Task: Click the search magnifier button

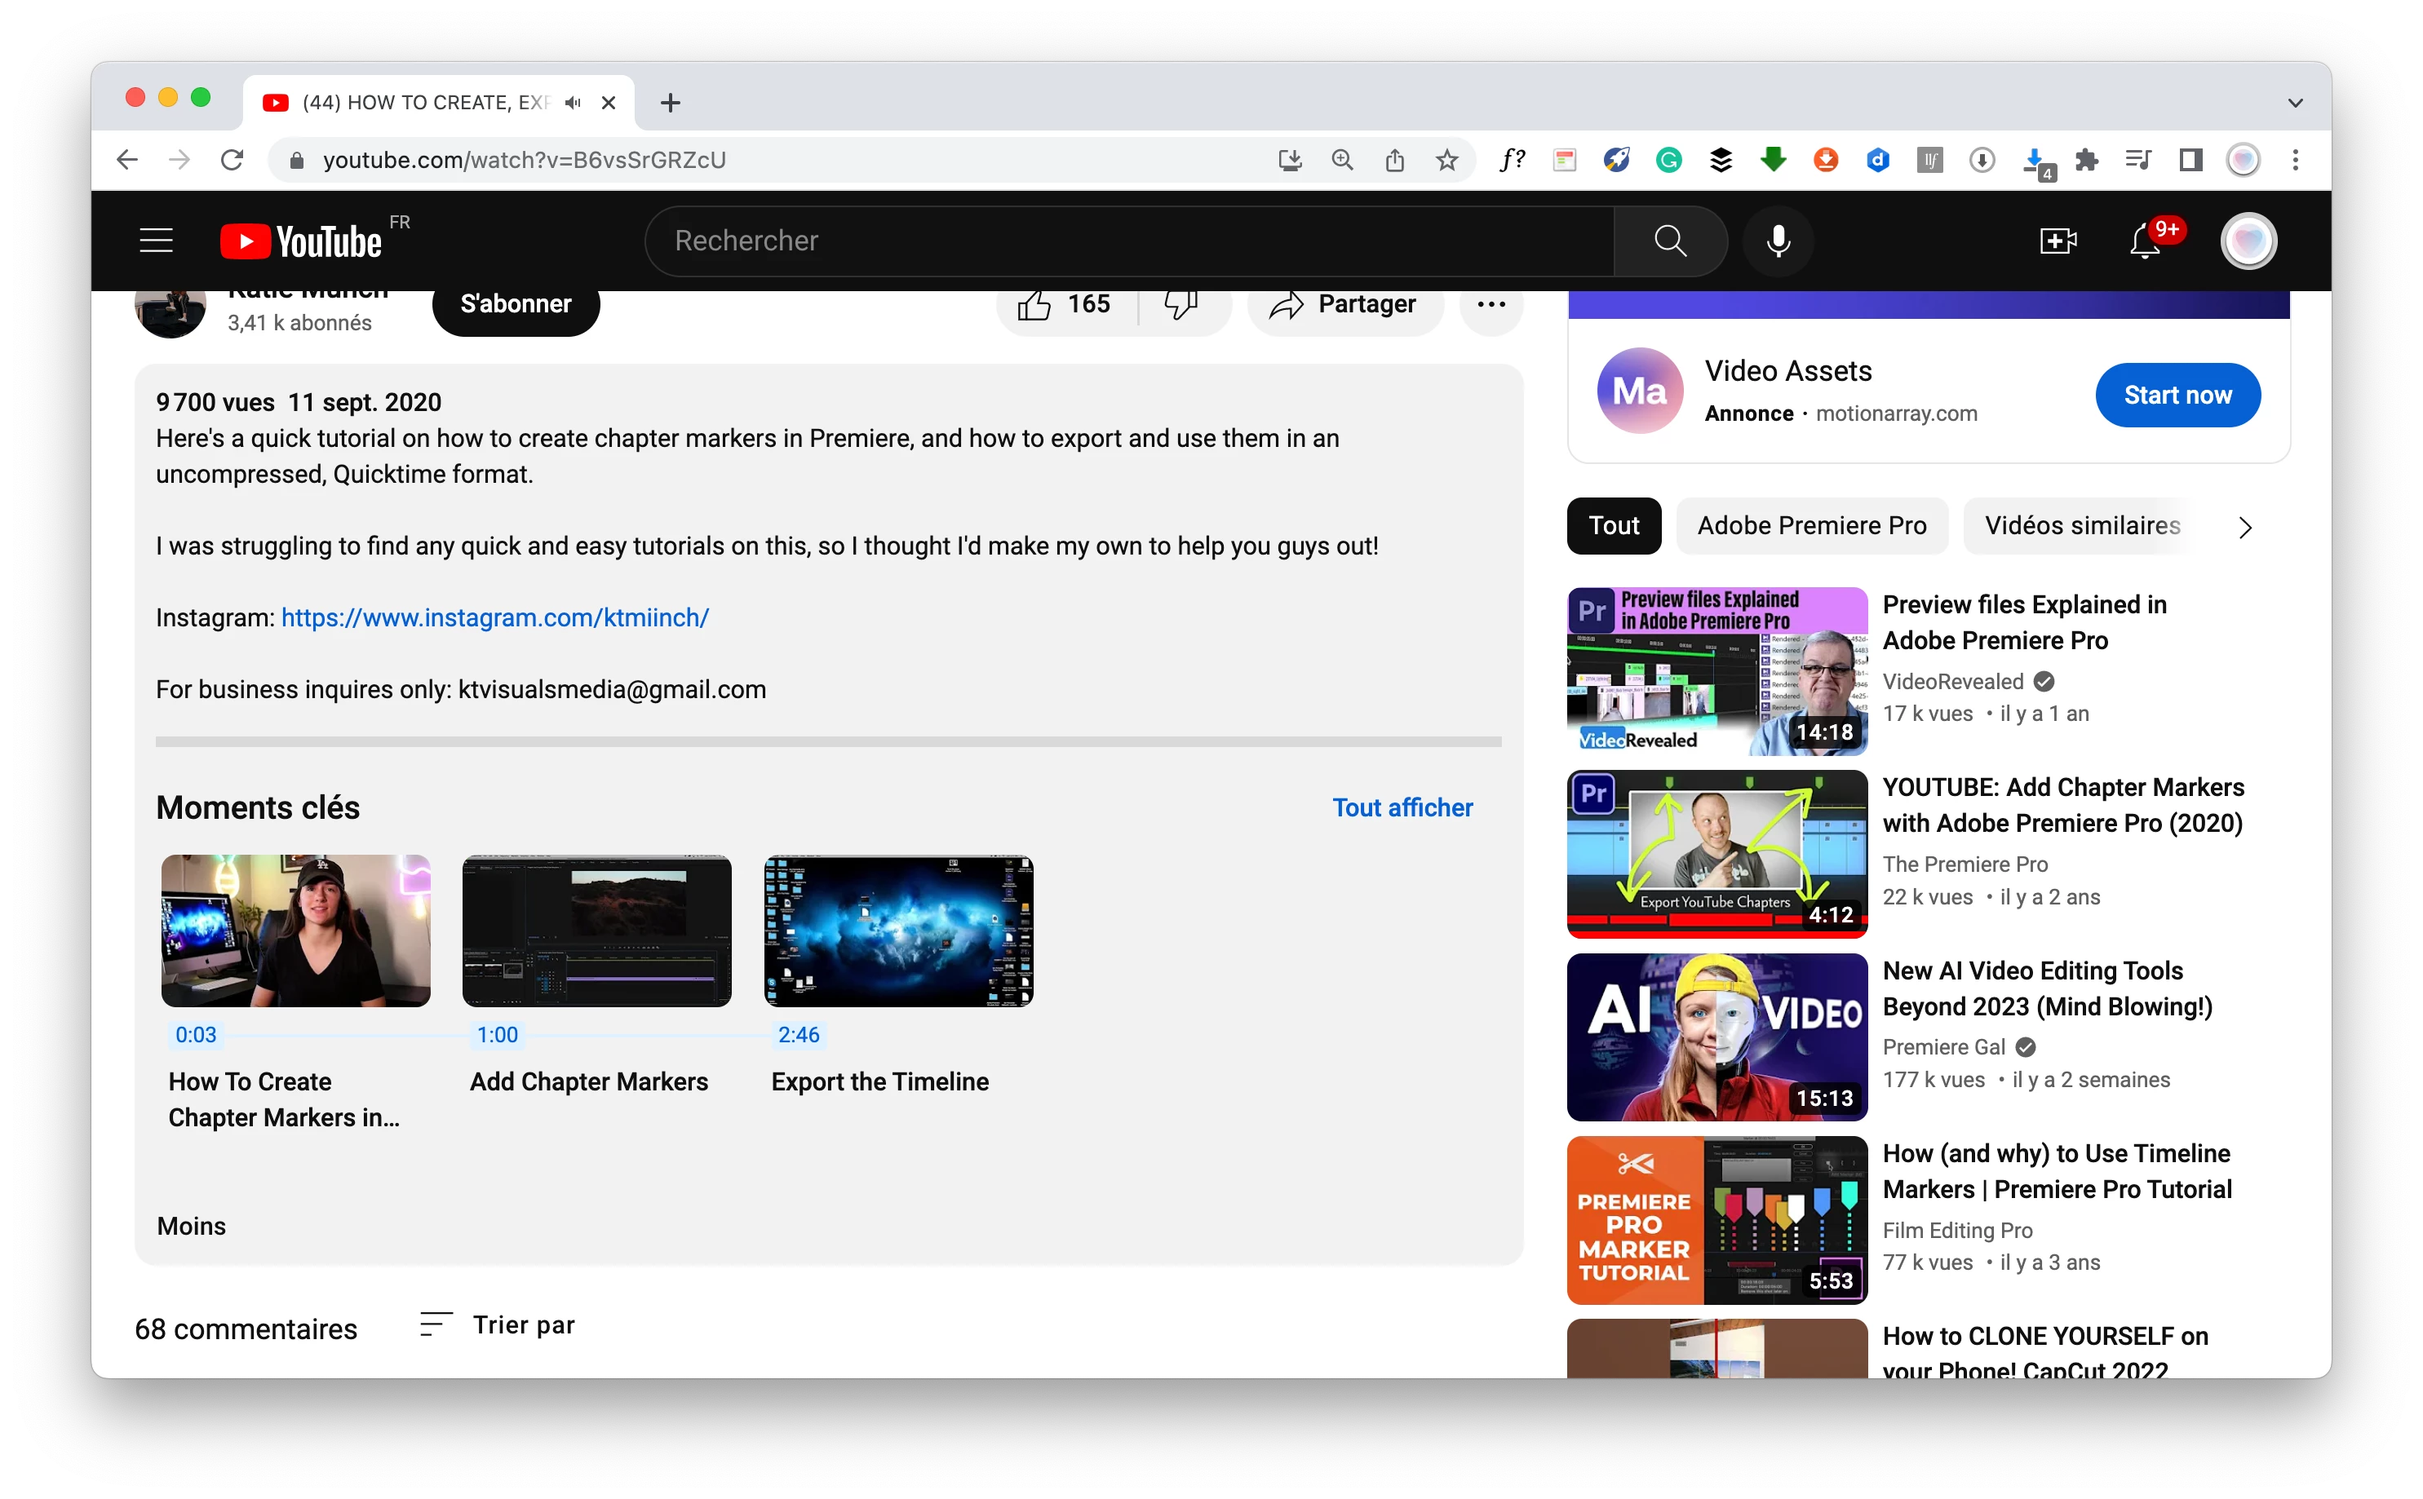Action: [x=1671, y=241]
